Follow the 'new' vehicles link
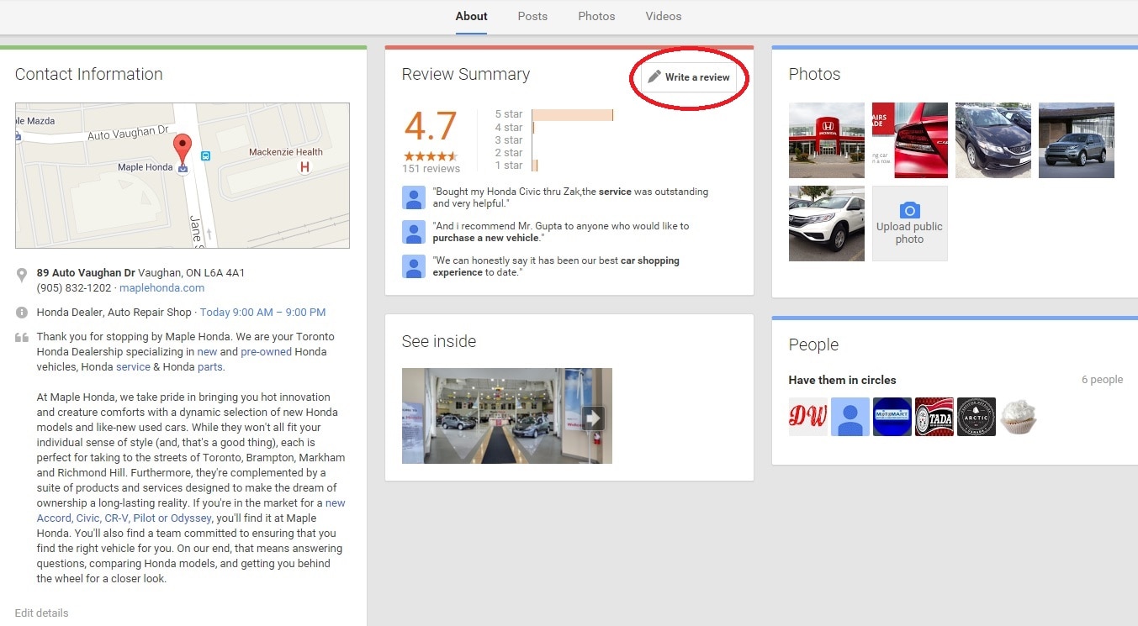 (x=207, y=351)
